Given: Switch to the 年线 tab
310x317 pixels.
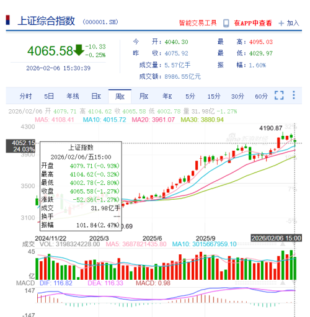Looking at the screenshot, I should pos(73,96).
